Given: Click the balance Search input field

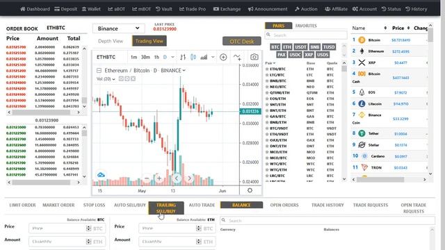Looking at the screenshot, I should (x=327, y=220).
